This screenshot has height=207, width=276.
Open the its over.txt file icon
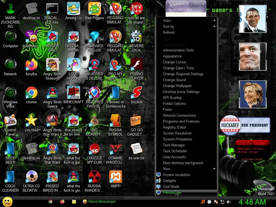[137, 151]
